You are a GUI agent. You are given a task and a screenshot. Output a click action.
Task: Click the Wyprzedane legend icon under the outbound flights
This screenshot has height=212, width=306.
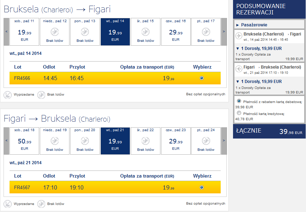[x=8, y=95]
